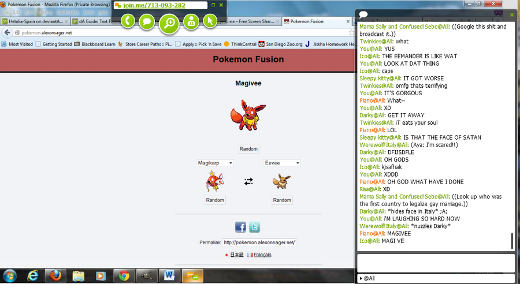Viewport: 520px width, 284px height.
Task: Click the Permalink URL field
Action: coord(259,242)
